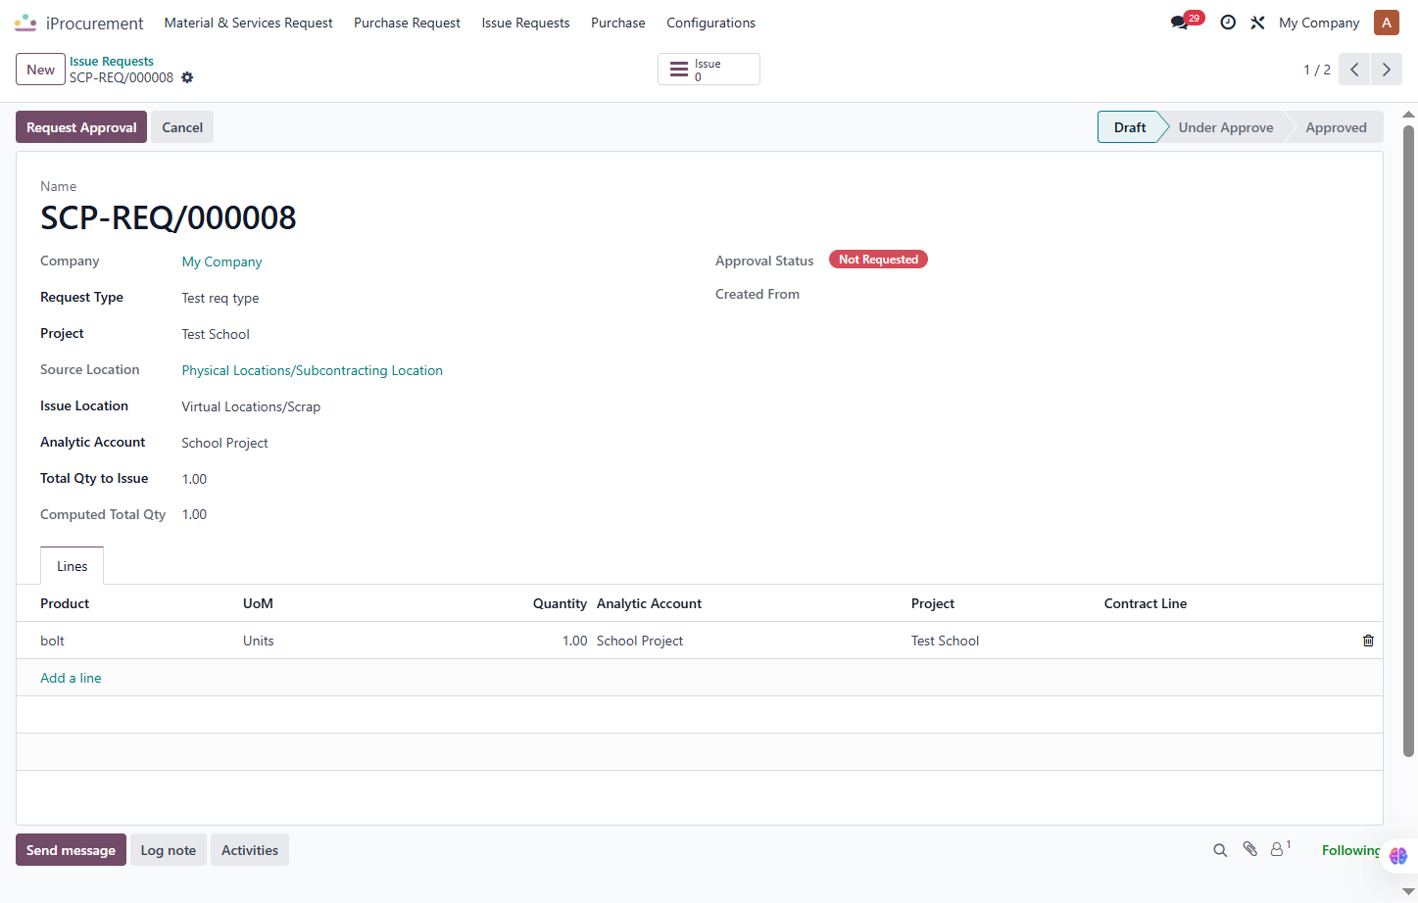Select the Draft status stage
Image resolution: width=1418 pixels, height=903 pixels.
(x=1129, y=127)
